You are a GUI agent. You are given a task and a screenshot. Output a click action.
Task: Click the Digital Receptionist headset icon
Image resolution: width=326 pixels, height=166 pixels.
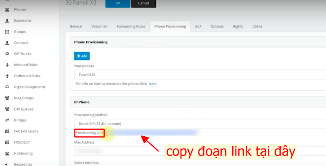(7, 87)
